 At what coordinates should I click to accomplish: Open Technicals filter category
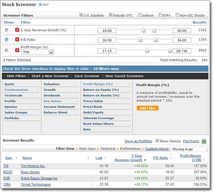coord(13,96)
